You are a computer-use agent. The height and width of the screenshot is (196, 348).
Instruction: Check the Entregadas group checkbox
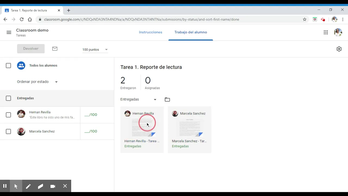[8, 98]
